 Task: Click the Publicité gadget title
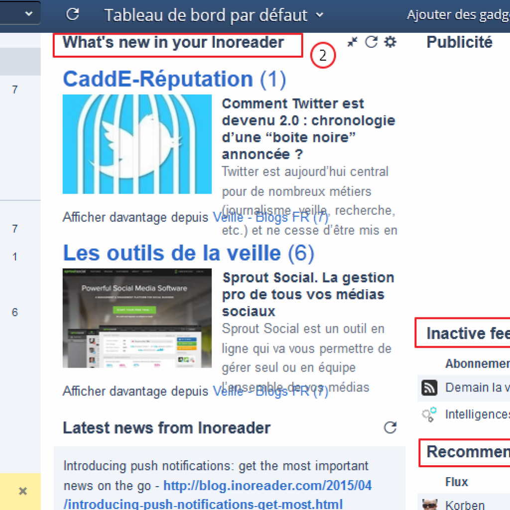pos(459,42)
